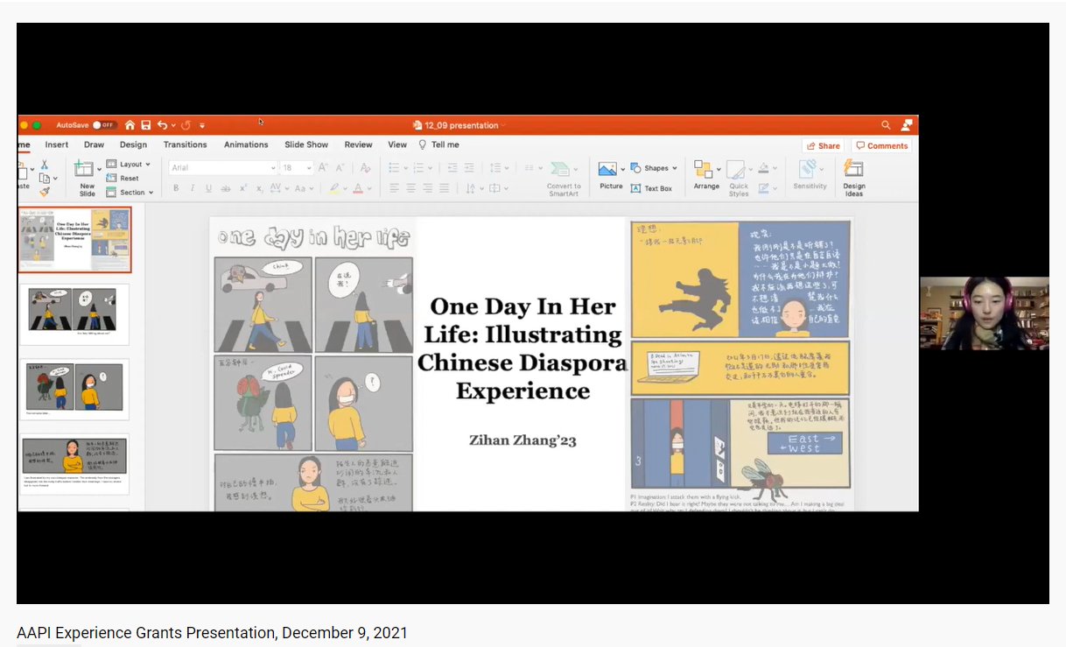Go to the Animations tab
The width and height of the screenshot is (1066, 647).
[x=246, y=144]
